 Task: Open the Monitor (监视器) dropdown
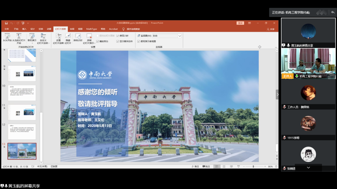pyautogui.click(x=180, y=36)
